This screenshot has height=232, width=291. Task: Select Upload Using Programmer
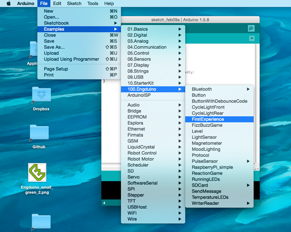[x=79, y=59]
